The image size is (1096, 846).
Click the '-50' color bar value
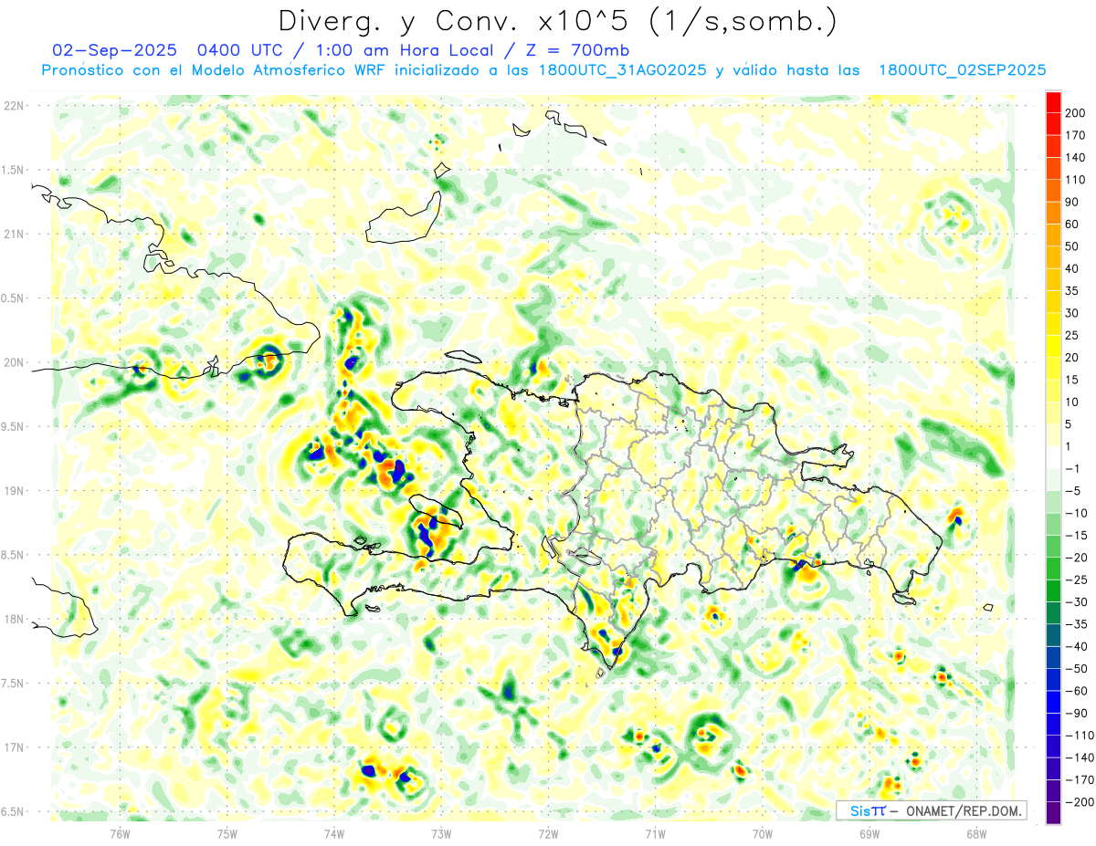(1076, 669)
